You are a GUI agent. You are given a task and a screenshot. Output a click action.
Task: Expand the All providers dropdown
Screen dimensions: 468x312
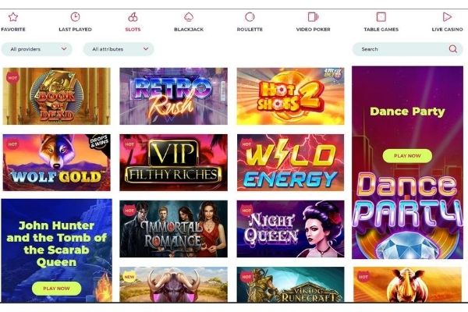[37, 49]
